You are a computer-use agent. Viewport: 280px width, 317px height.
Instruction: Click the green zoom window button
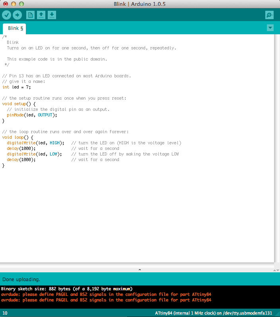pyautogui.click(x=21, y=4)
